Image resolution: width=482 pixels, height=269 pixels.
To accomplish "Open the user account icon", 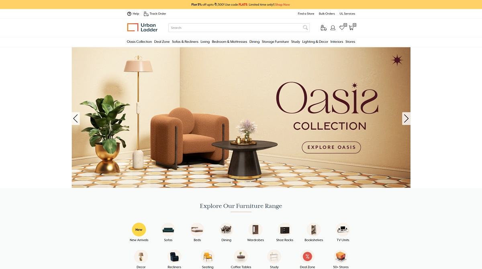I will 333,28.
